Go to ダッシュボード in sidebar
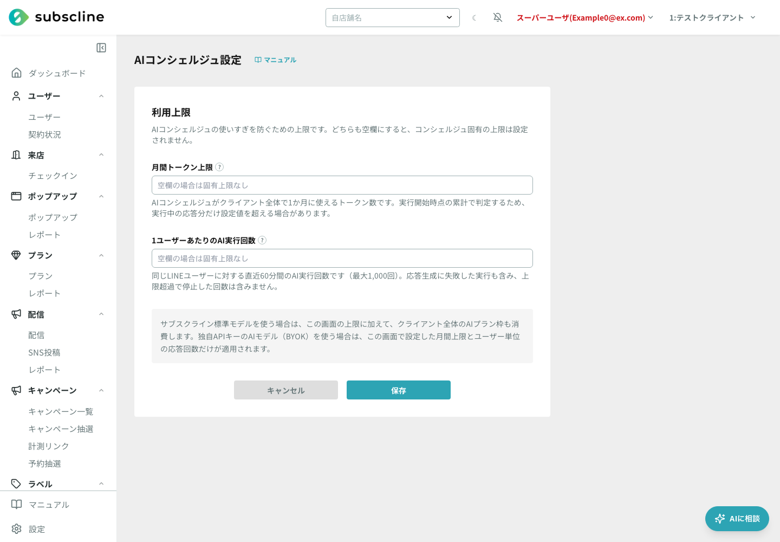The width and height of the screenshot is (780, 542). point(57,73)
